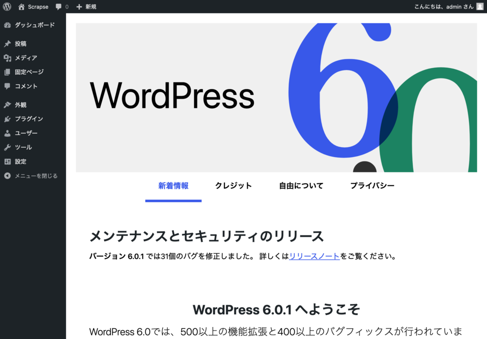Click 新規 in the admin bar
The width and height of the screenshot is (487, 339).
coord(91,7)
